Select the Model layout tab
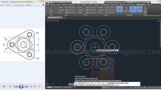161x90 pixels. click(x=49, y=87)
